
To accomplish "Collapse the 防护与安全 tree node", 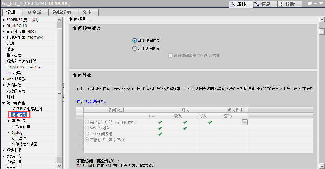I will tap(4, 103).
